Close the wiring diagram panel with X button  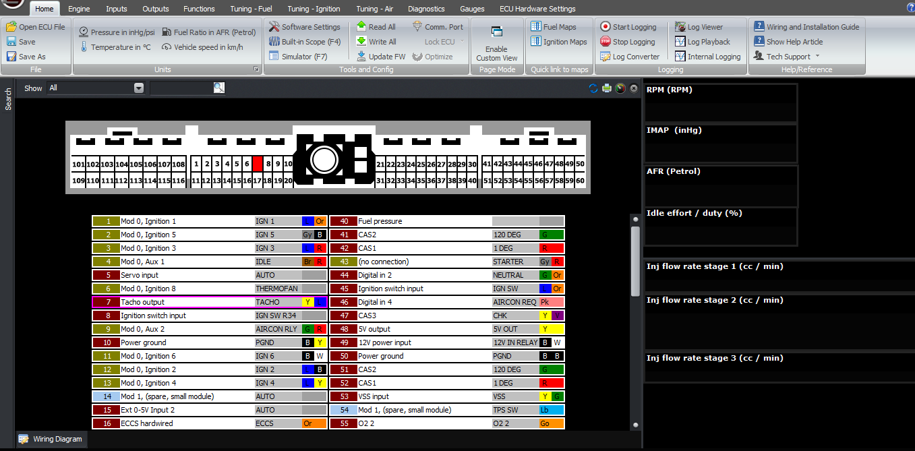coord(634,88)
